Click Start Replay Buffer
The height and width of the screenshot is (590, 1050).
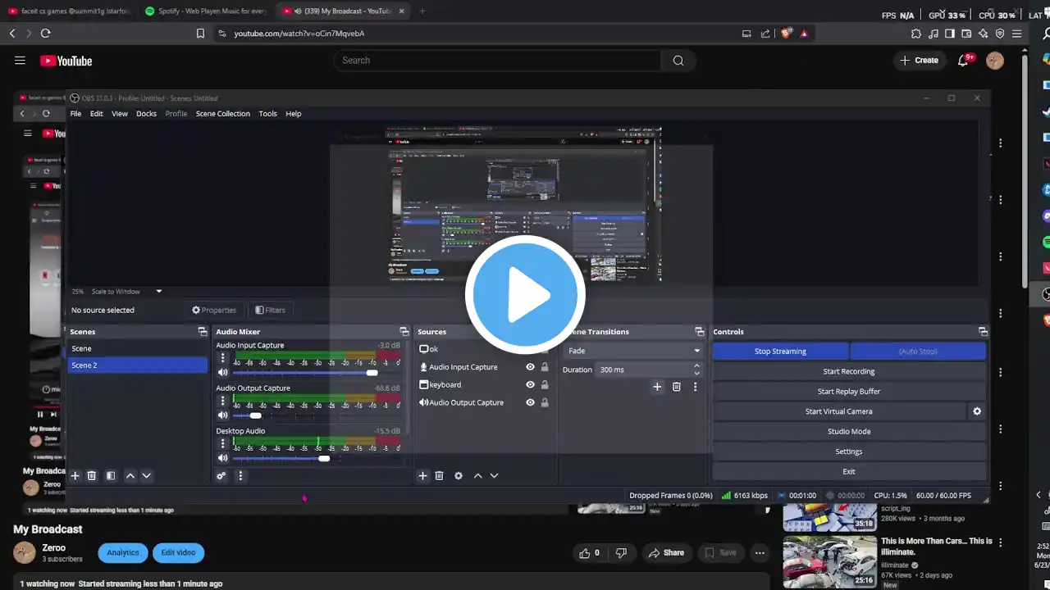pyautogui.click(x=849, y=392)
